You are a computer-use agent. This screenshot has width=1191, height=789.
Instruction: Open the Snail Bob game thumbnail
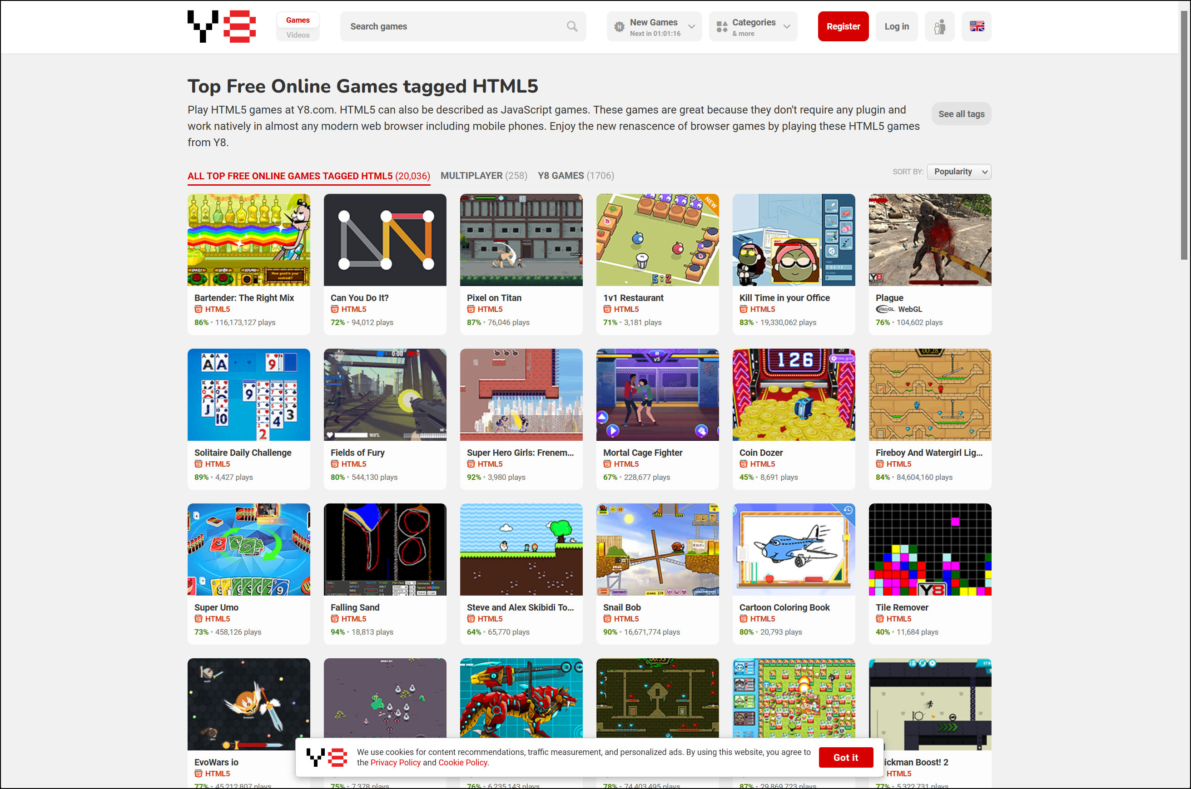click(x=657, y=549)
